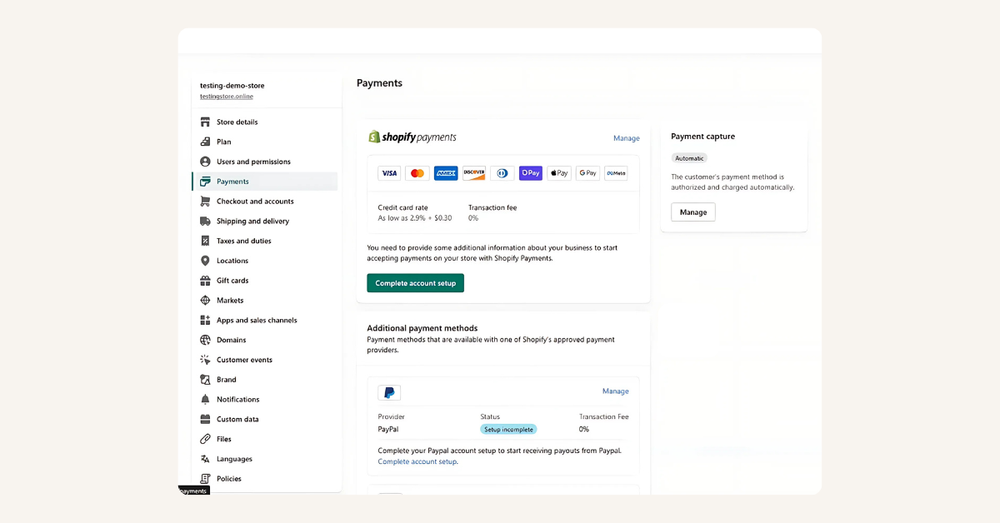Click the Shopify Payments logo

point(412,137)
